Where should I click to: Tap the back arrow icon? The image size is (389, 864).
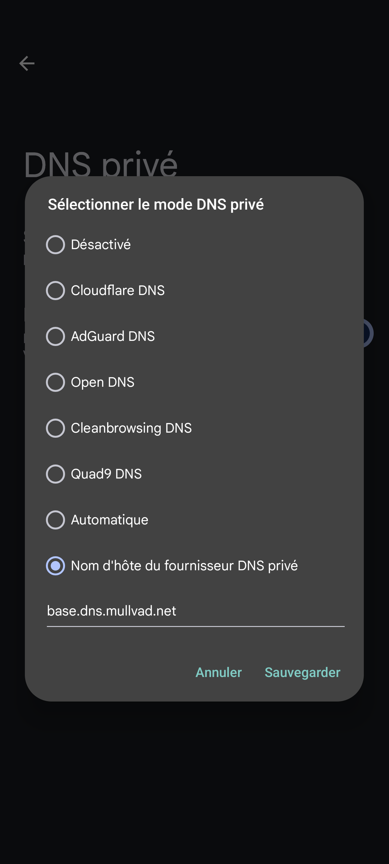pos(27,63)
